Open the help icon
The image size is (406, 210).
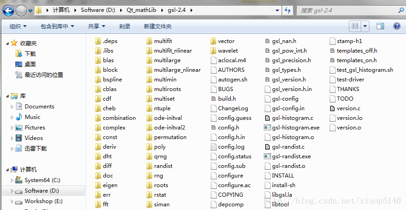(x=397, y=26)
